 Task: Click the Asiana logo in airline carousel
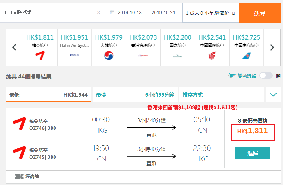point(40,55)
